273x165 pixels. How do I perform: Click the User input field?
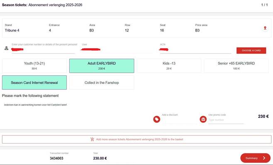117,50
